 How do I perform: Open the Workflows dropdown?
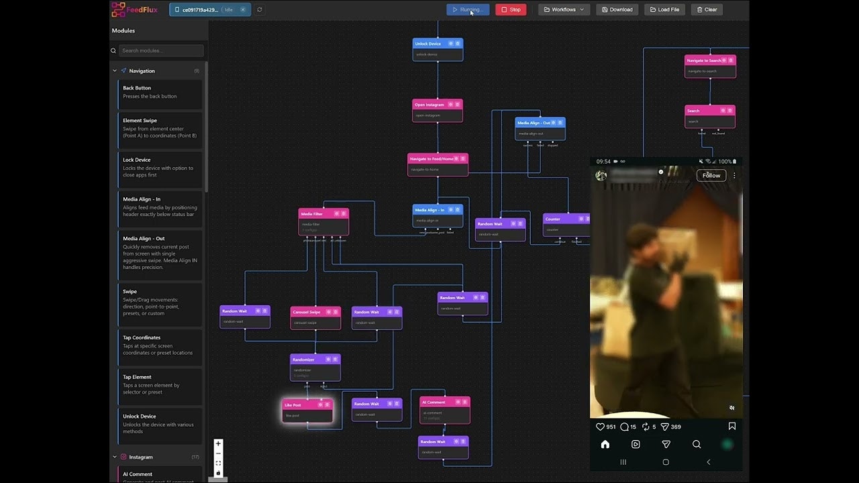[564, 9]
